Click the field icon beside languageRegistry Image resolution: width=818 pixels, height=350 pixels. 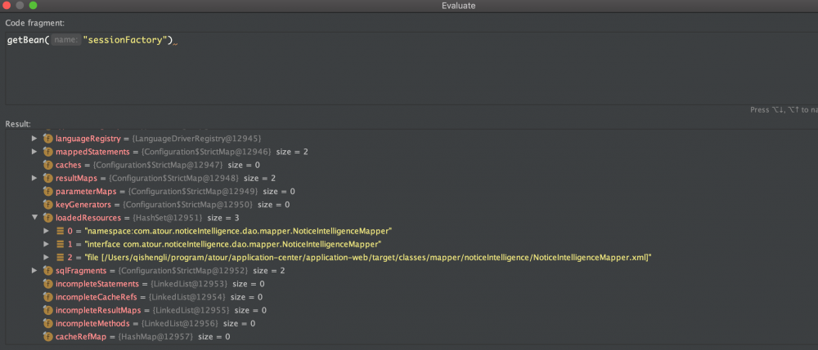48,139
